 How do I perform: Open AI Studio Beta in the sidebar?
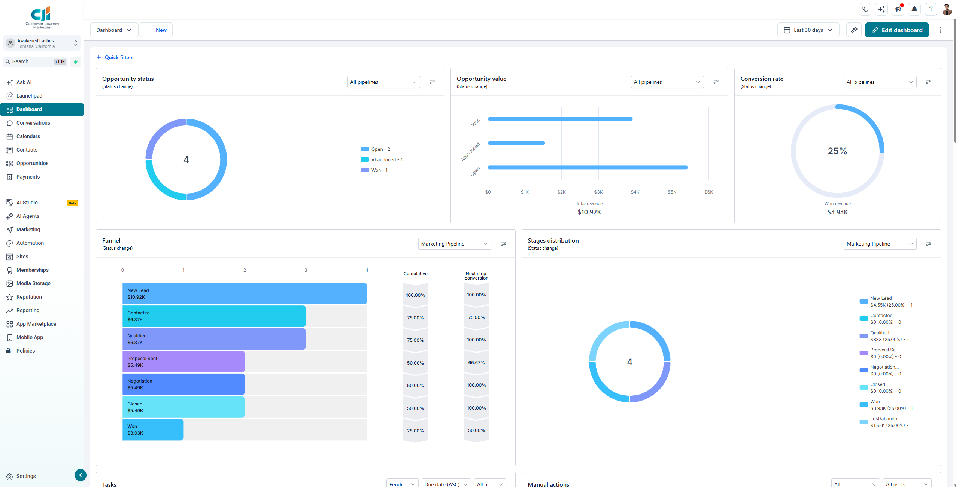[42, 203]
